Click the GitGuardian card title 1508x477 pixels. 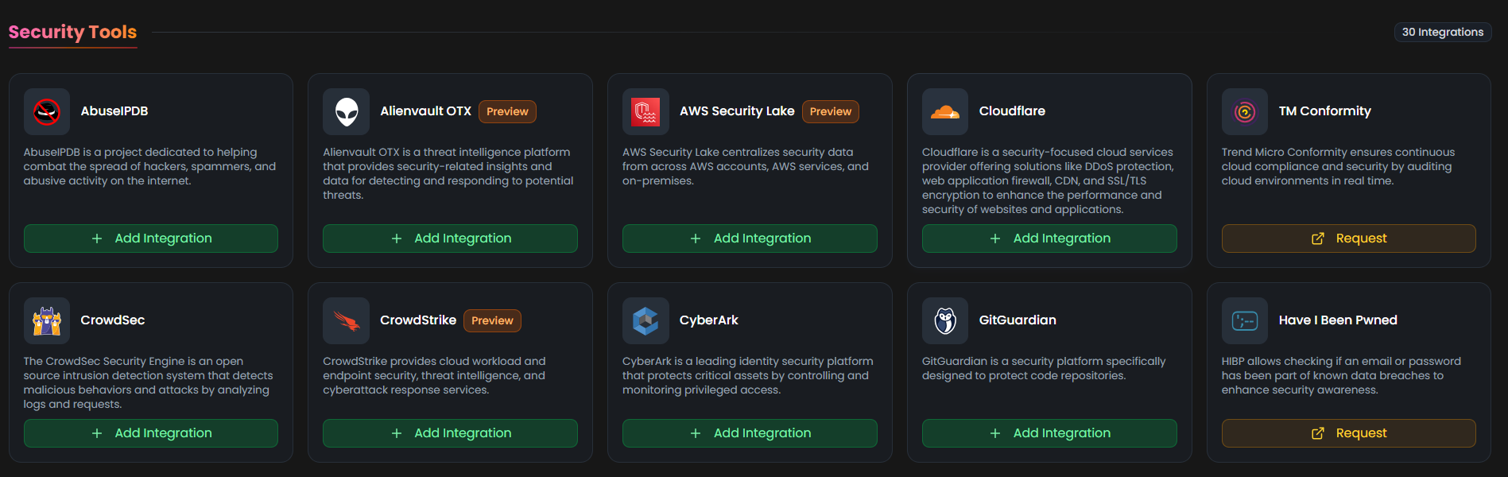pyautogui.click(x=1018, y=320)
